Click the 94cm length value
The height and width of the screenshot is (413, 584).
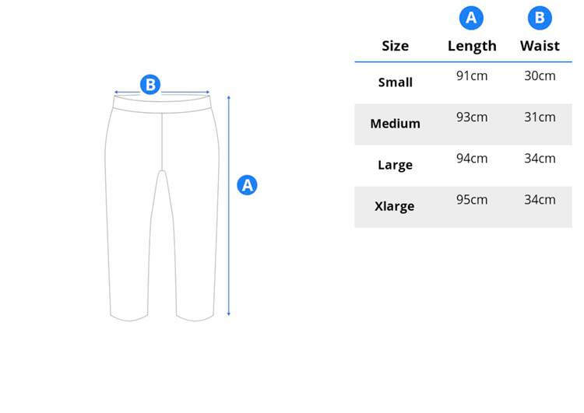pyautogui.click(x=472, y=159)
